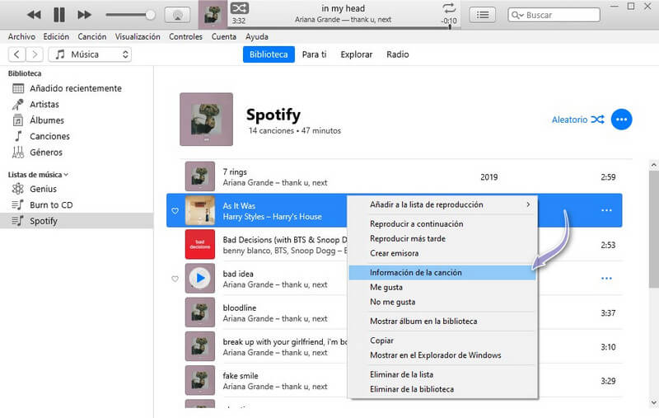Choose Reproducir a continuación
This screenshot has width=659, height=418.
442,223
